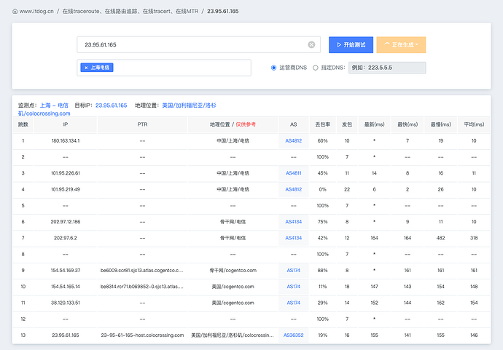The height and width of the screenshot is (350, 503).
Task: Select the 指定DNS radio option
Action: (x=316, y=68)
